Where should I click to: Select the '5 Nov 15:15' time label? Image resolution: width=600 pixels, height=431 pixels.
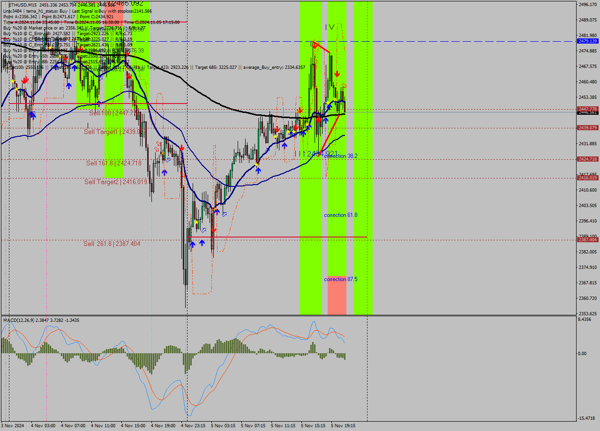(x=313, y=426)
